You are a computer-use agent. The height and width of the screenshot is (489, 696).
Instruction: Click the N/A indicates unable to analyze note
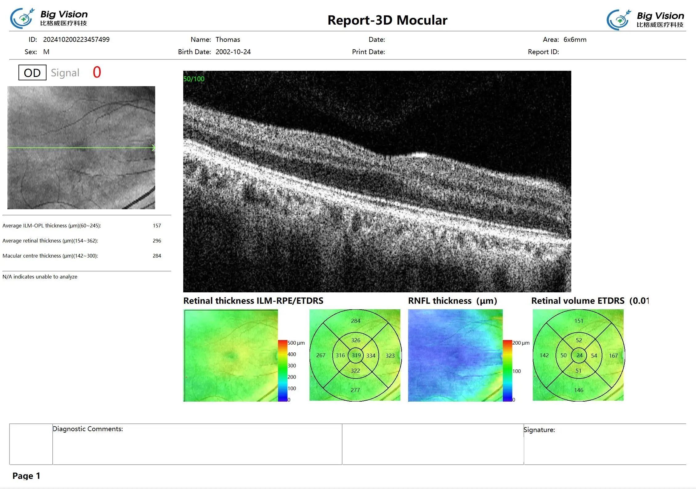tap(40, 276)
